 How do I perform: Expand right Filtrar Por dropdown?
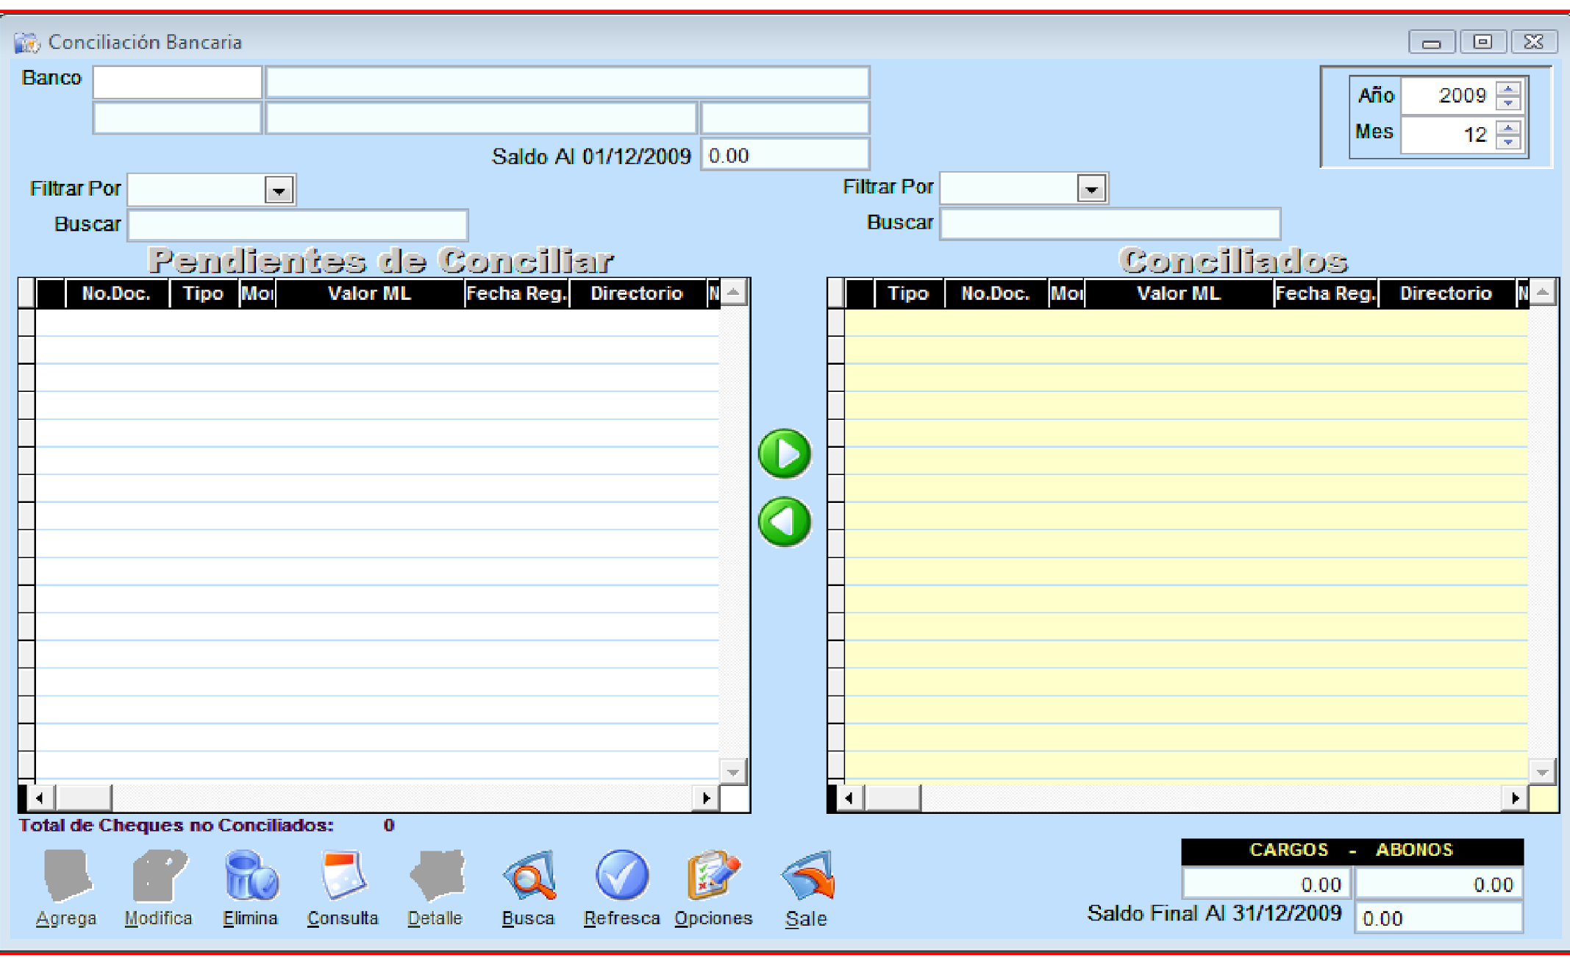pos(1091,189)
